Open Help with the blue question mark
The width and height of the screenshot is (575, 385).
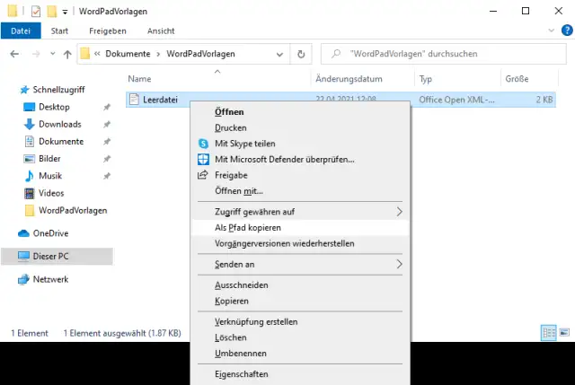click(x=567, y=31)
